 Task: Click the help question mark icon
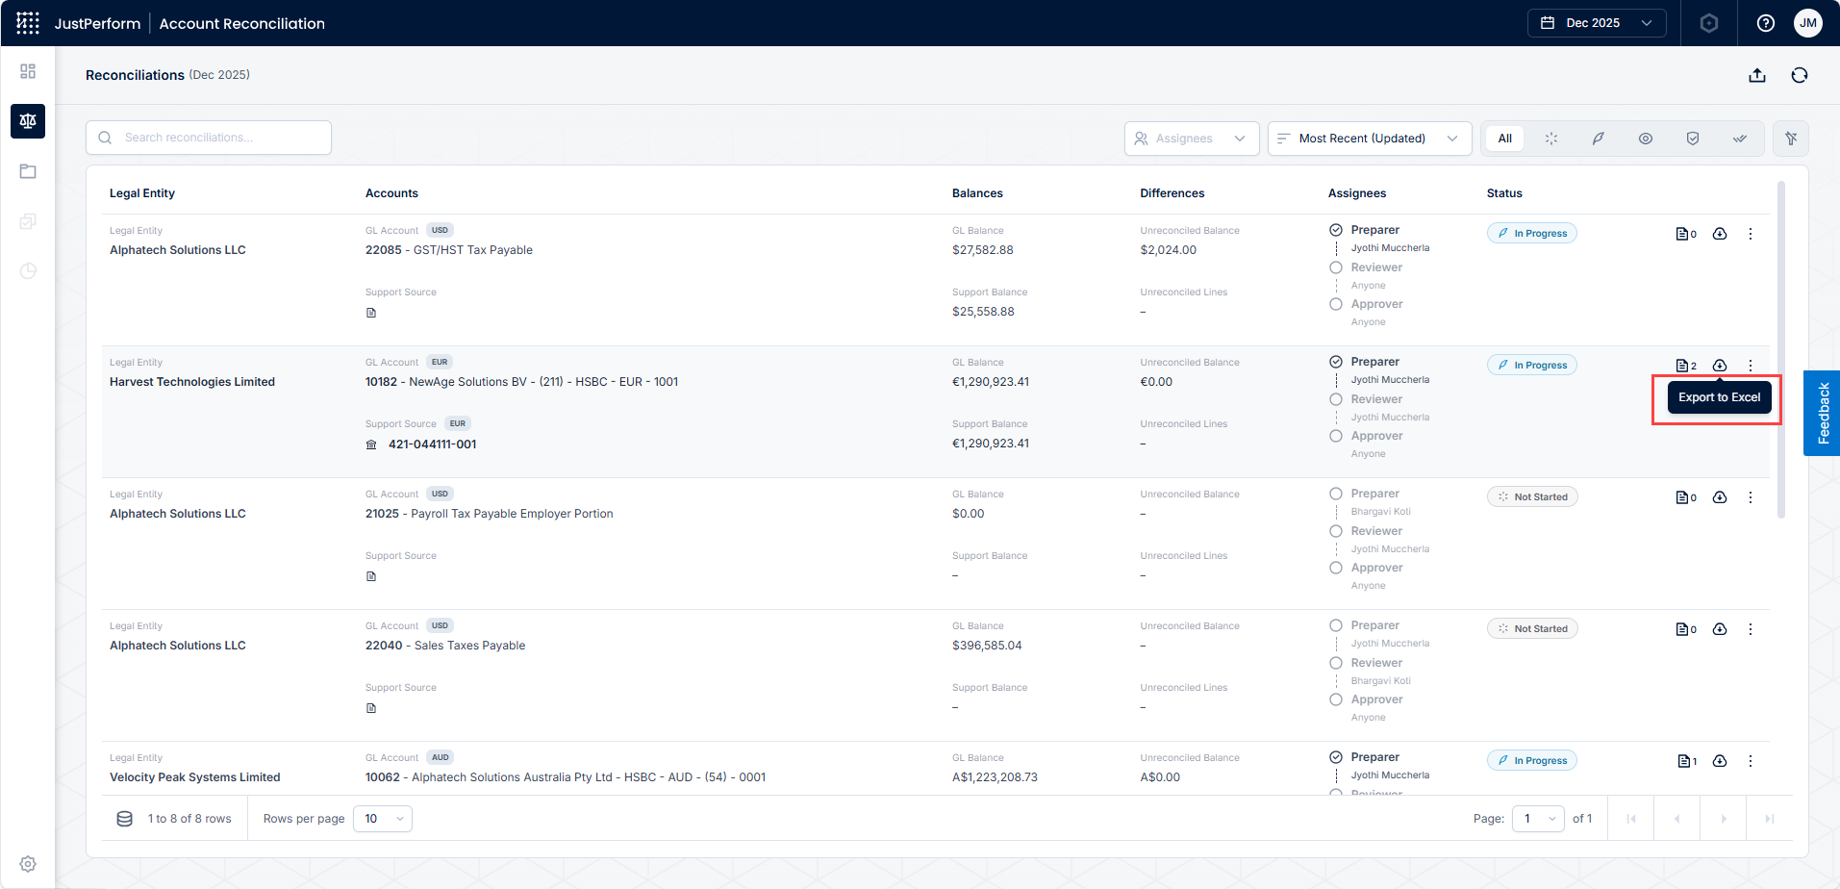pos(1766,23)
